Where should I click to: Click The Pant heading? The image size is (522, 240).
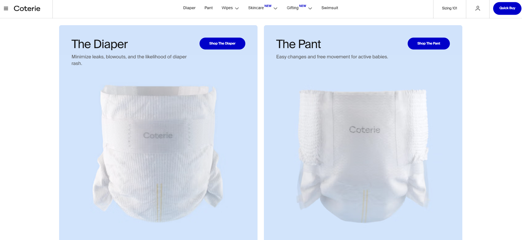(x=298, y=44)
